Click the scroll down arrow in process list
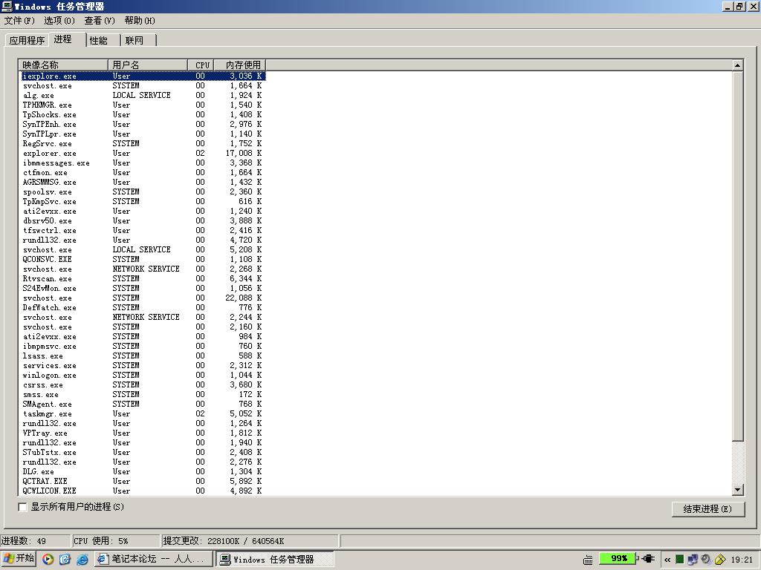 (x=737, y=490)
